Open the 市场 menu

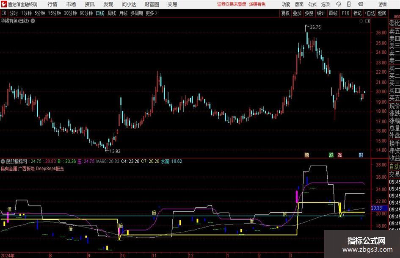(x=71, y=4)
